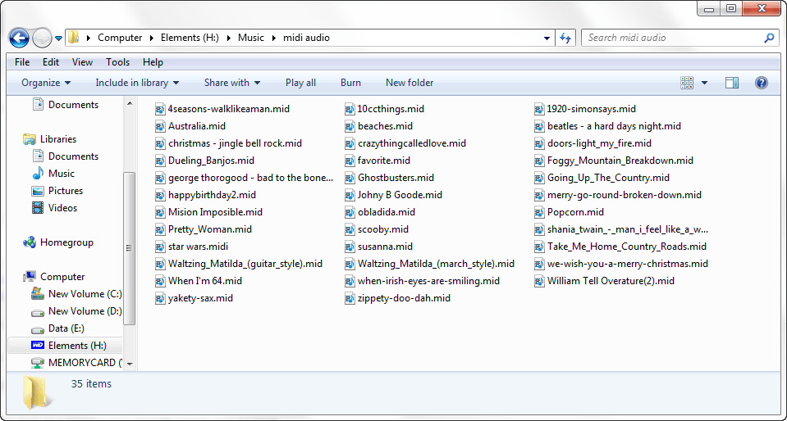Open the File menu
The height and width of the screenshot is (421, 787).
point(22,62)
